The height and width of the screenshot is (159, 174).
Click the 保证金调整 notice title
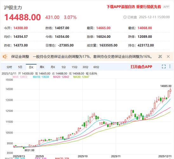[x=20, y=57]
